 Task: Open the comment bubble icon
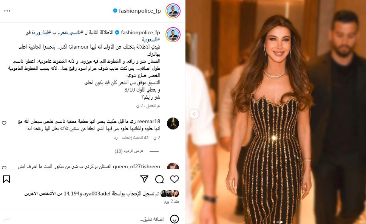tap(159, 179)
